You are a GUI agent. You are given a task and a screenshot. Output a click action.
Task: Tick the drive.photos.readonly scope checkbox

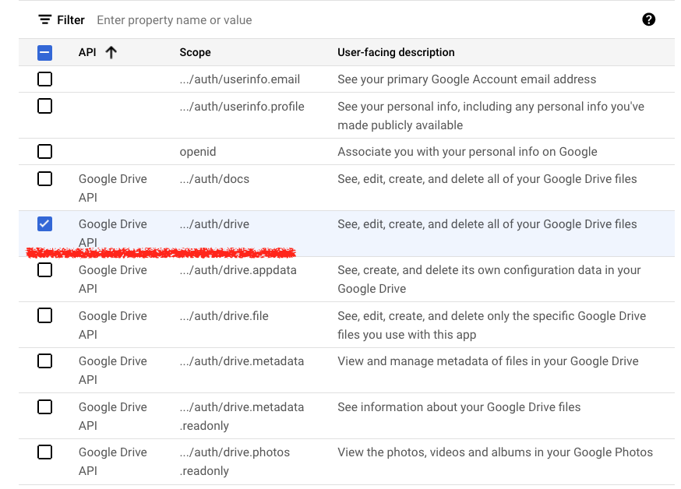[x=45, y=452]
